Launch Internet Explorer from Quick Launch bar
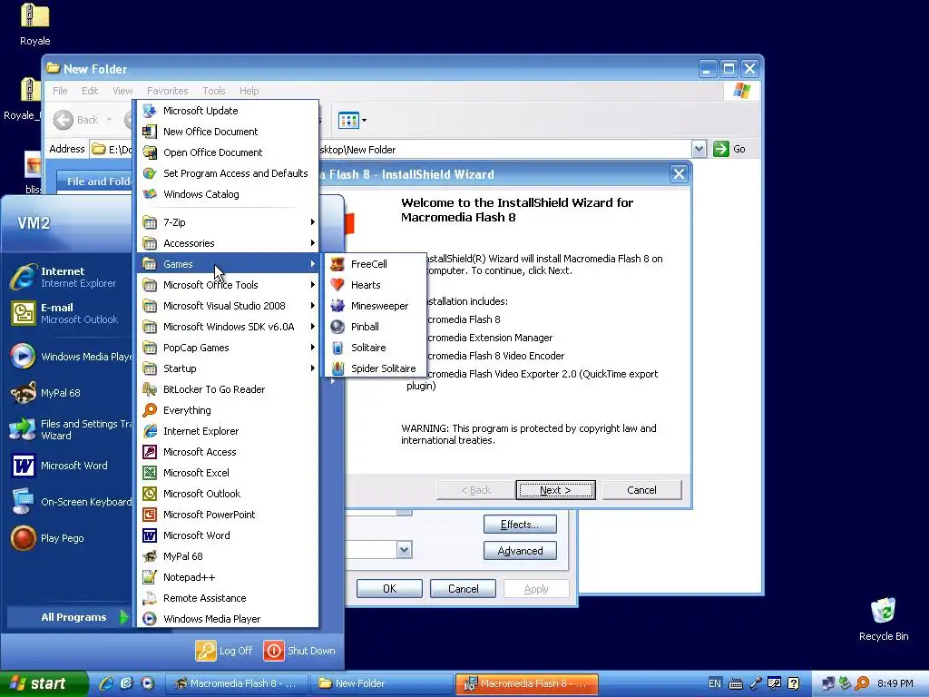The height and width of the screenshot is (697, 929). pyautogui.click(x=105, y=683)
